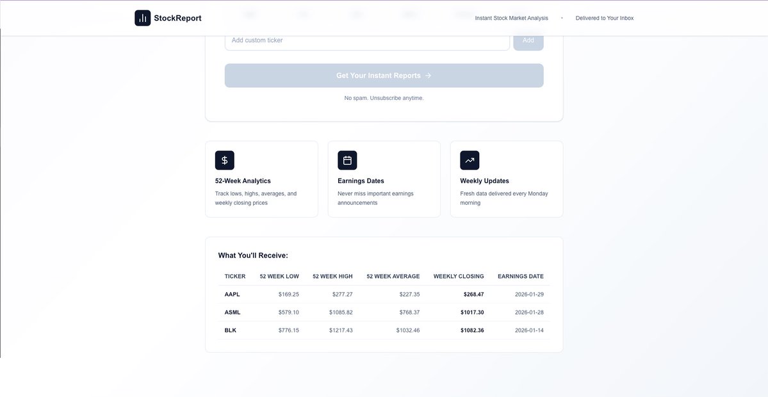
Task: Select the BLK ticker cell
Action: (x=231, y=330)
